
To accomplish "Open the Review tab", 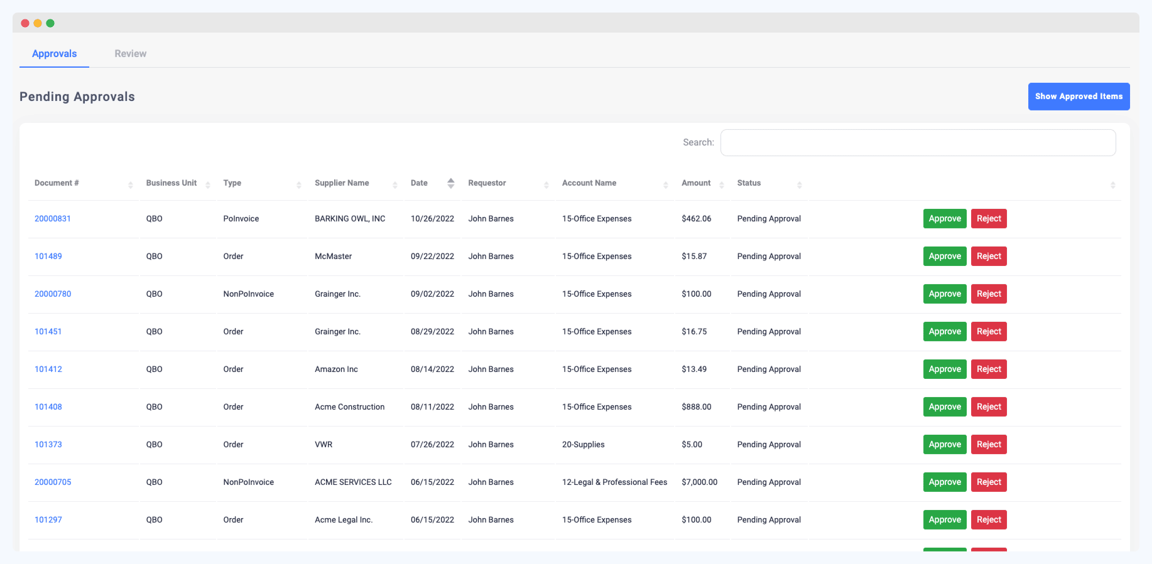I will click(x=131, y=54).
